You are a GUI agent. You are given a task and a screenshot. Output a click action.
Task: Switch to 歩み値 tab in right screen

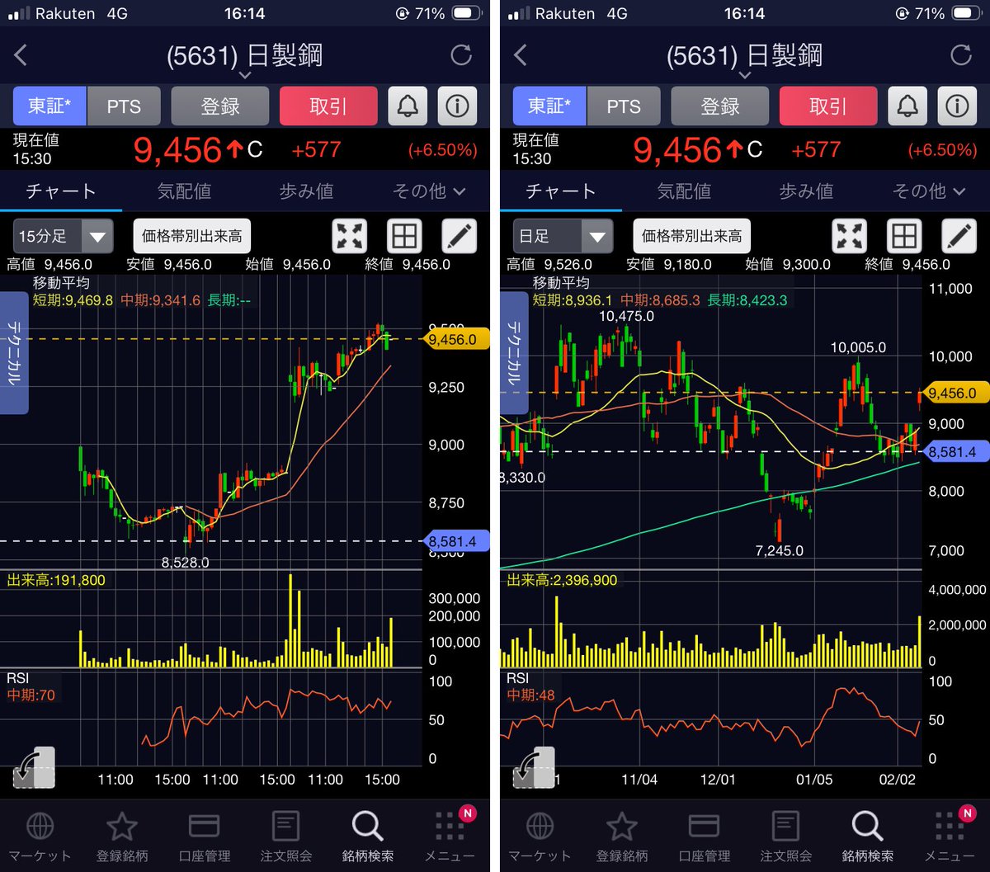click(806, 191)
